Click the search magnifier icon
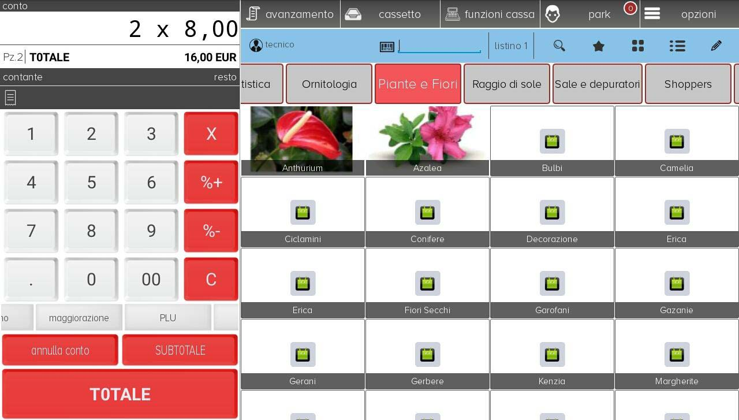The width and height of the screenshot is (739, 420). tap(559, 46)
